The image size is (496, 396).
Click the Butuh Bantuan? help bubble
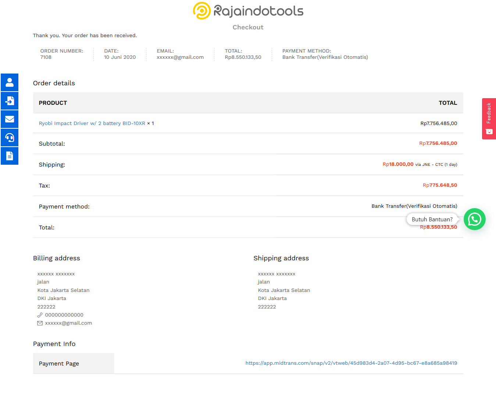point(432,219)
